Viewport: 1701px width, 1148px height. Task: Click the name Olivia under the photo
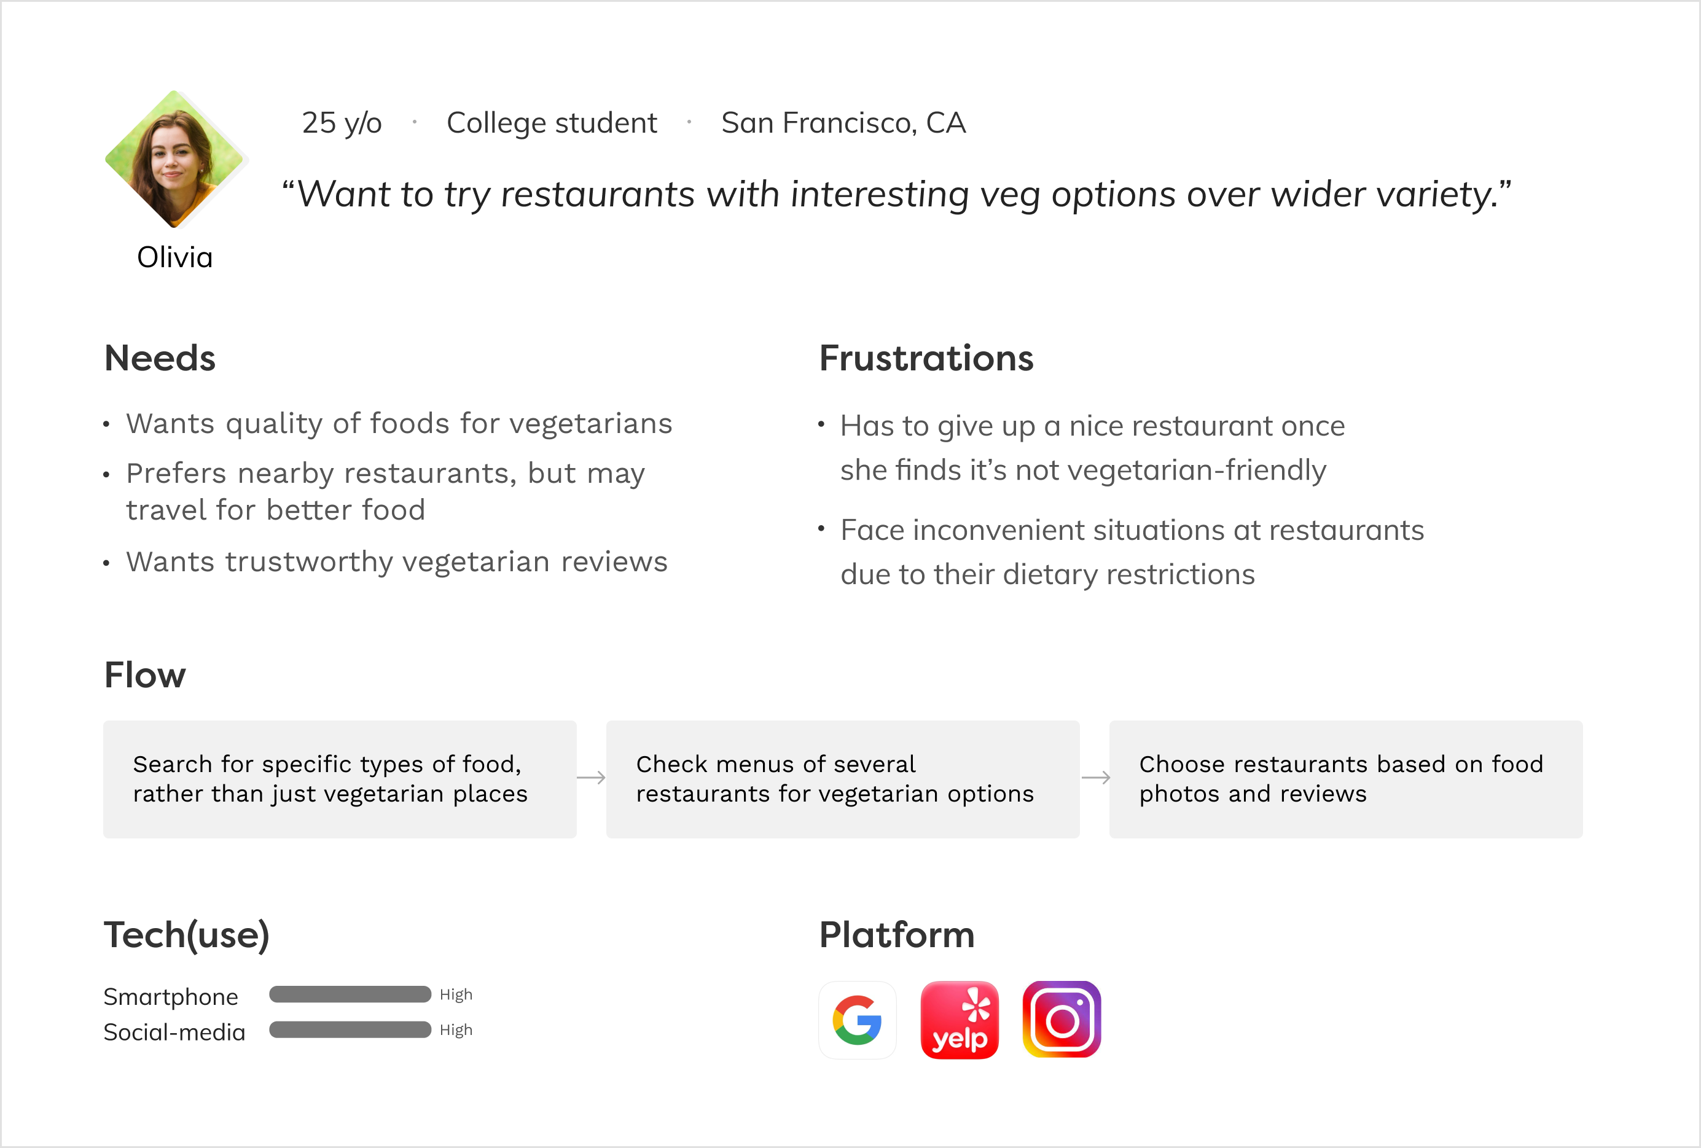175,257
